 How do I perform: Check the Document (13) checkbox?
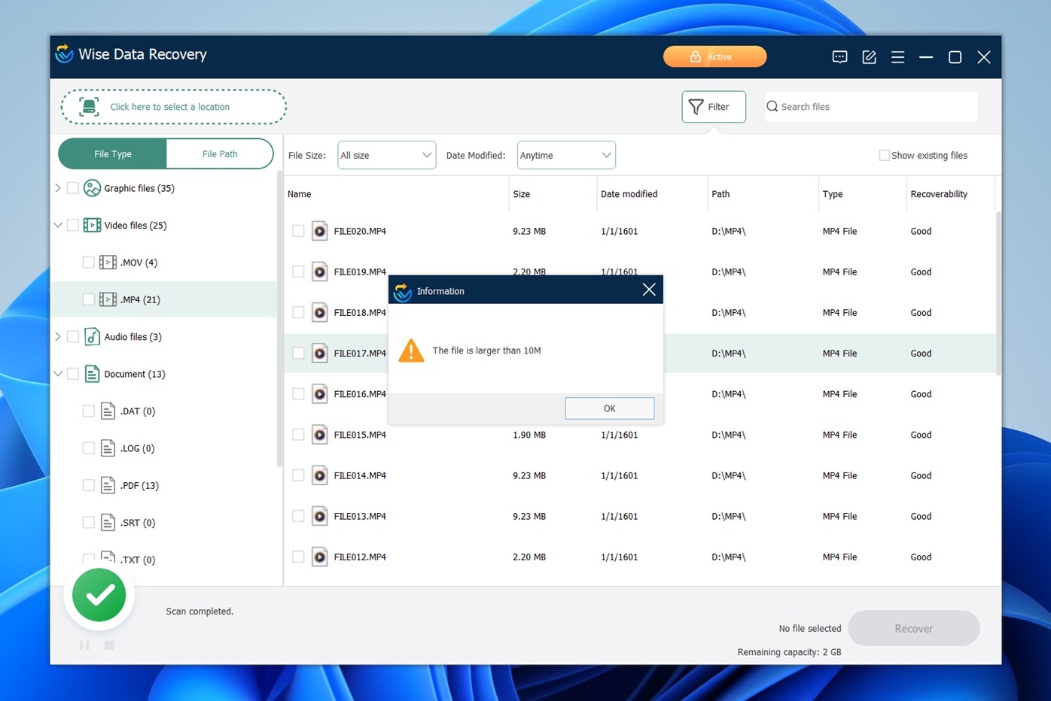(73, 374)
